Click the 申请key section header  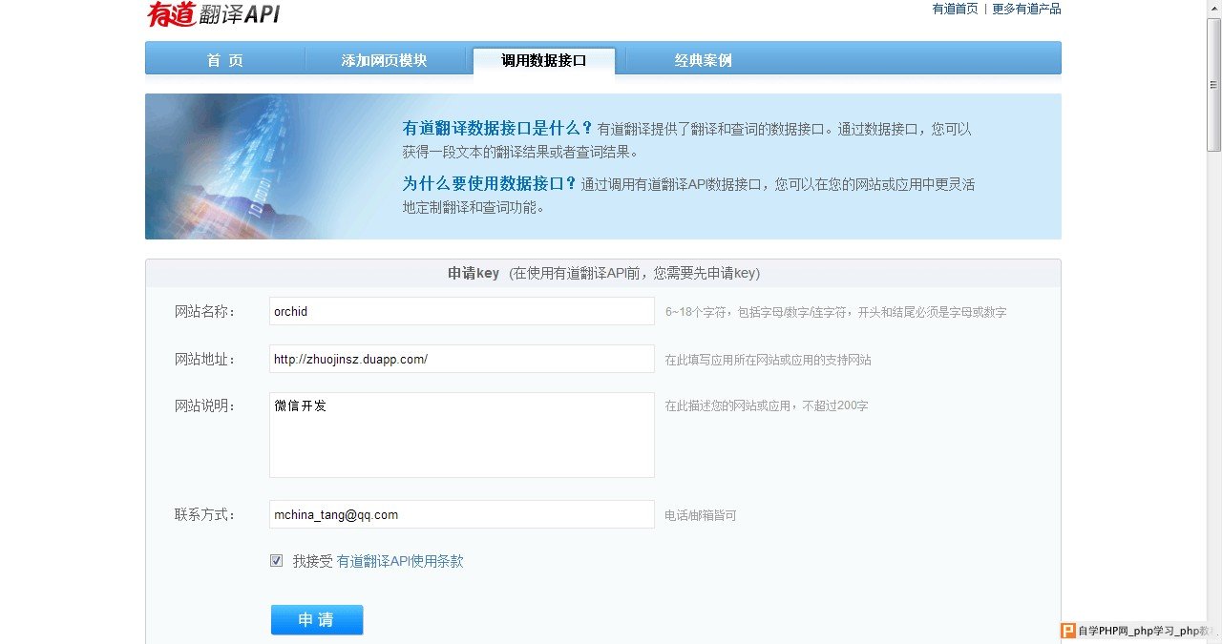tap(603, 273)
